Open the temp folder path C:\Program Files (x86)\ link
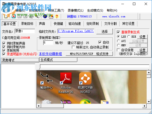This screenshot has height=114, width=152. pyautogui.click(x=76, y=31)
